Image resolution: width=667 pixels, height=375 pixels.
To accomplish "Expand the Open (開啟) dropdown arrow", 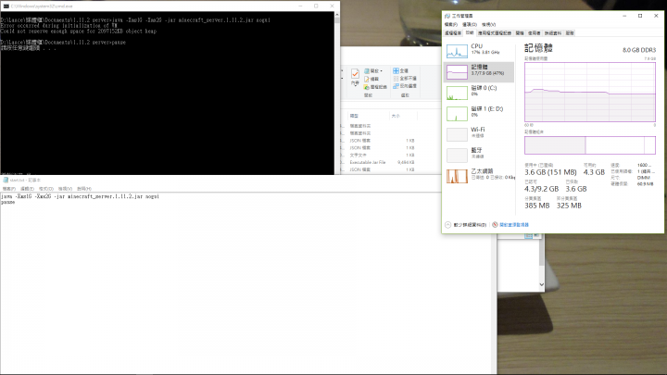I will tap(382, 71).
